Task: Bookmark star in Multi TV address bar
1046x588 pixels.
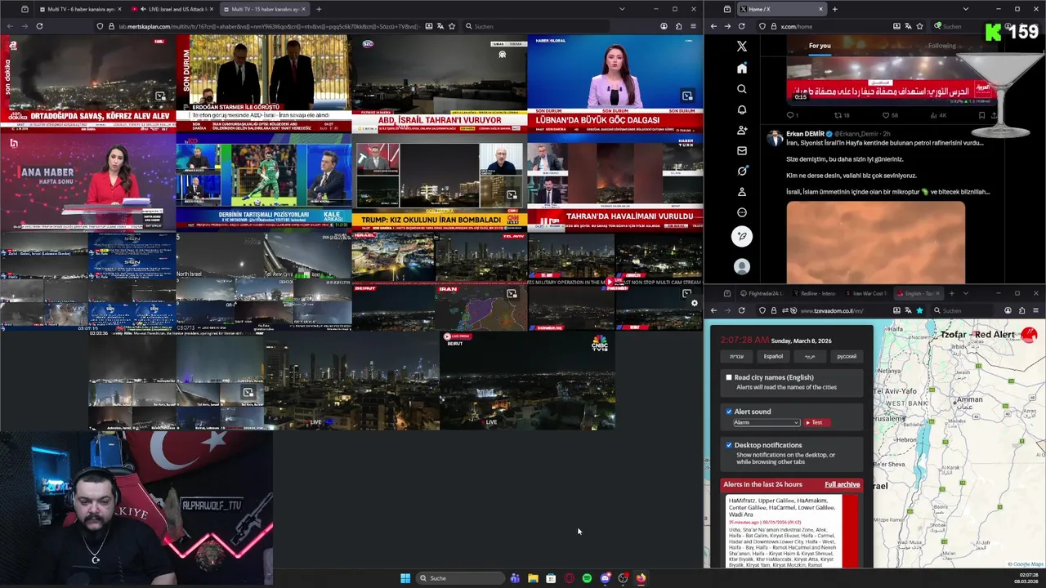Action: (452, 26)
